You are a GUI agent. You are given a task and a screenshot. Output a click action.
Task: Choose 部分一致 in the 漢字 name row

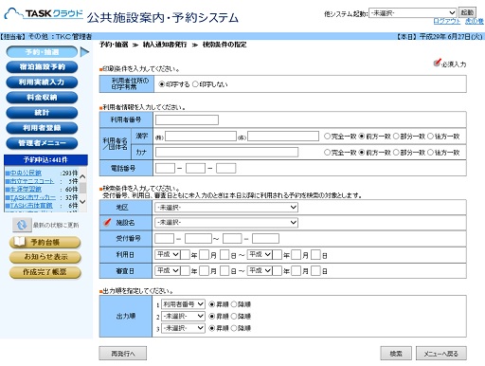click(x=396, y=137)
